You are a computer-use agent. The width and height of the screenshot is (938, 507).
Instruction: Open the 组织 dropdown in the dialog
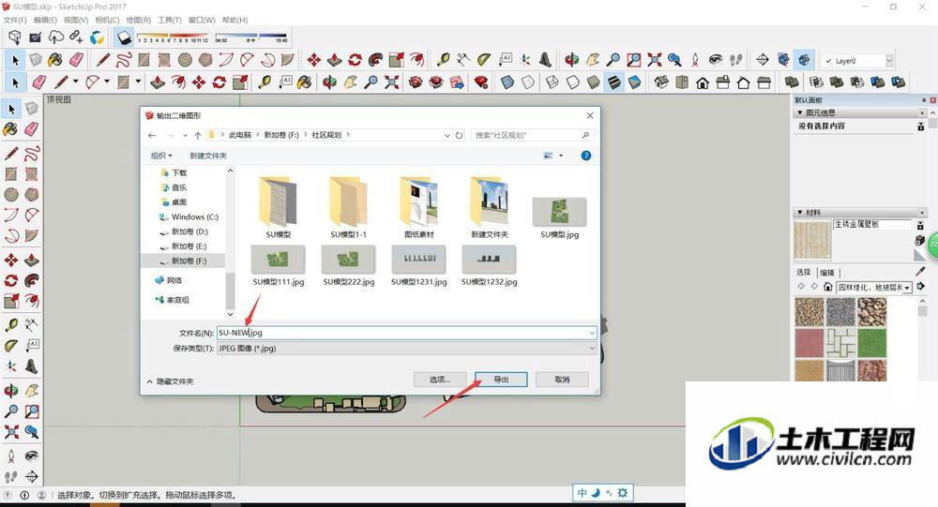161,156
